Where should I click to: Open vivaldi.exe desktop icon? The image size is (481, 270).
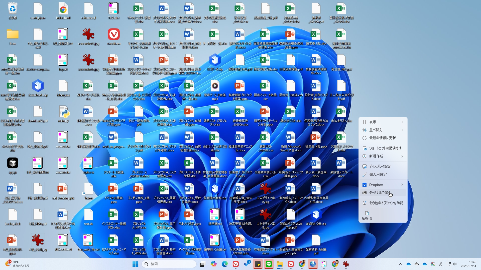pyautogui.click(x=113, y=35)
